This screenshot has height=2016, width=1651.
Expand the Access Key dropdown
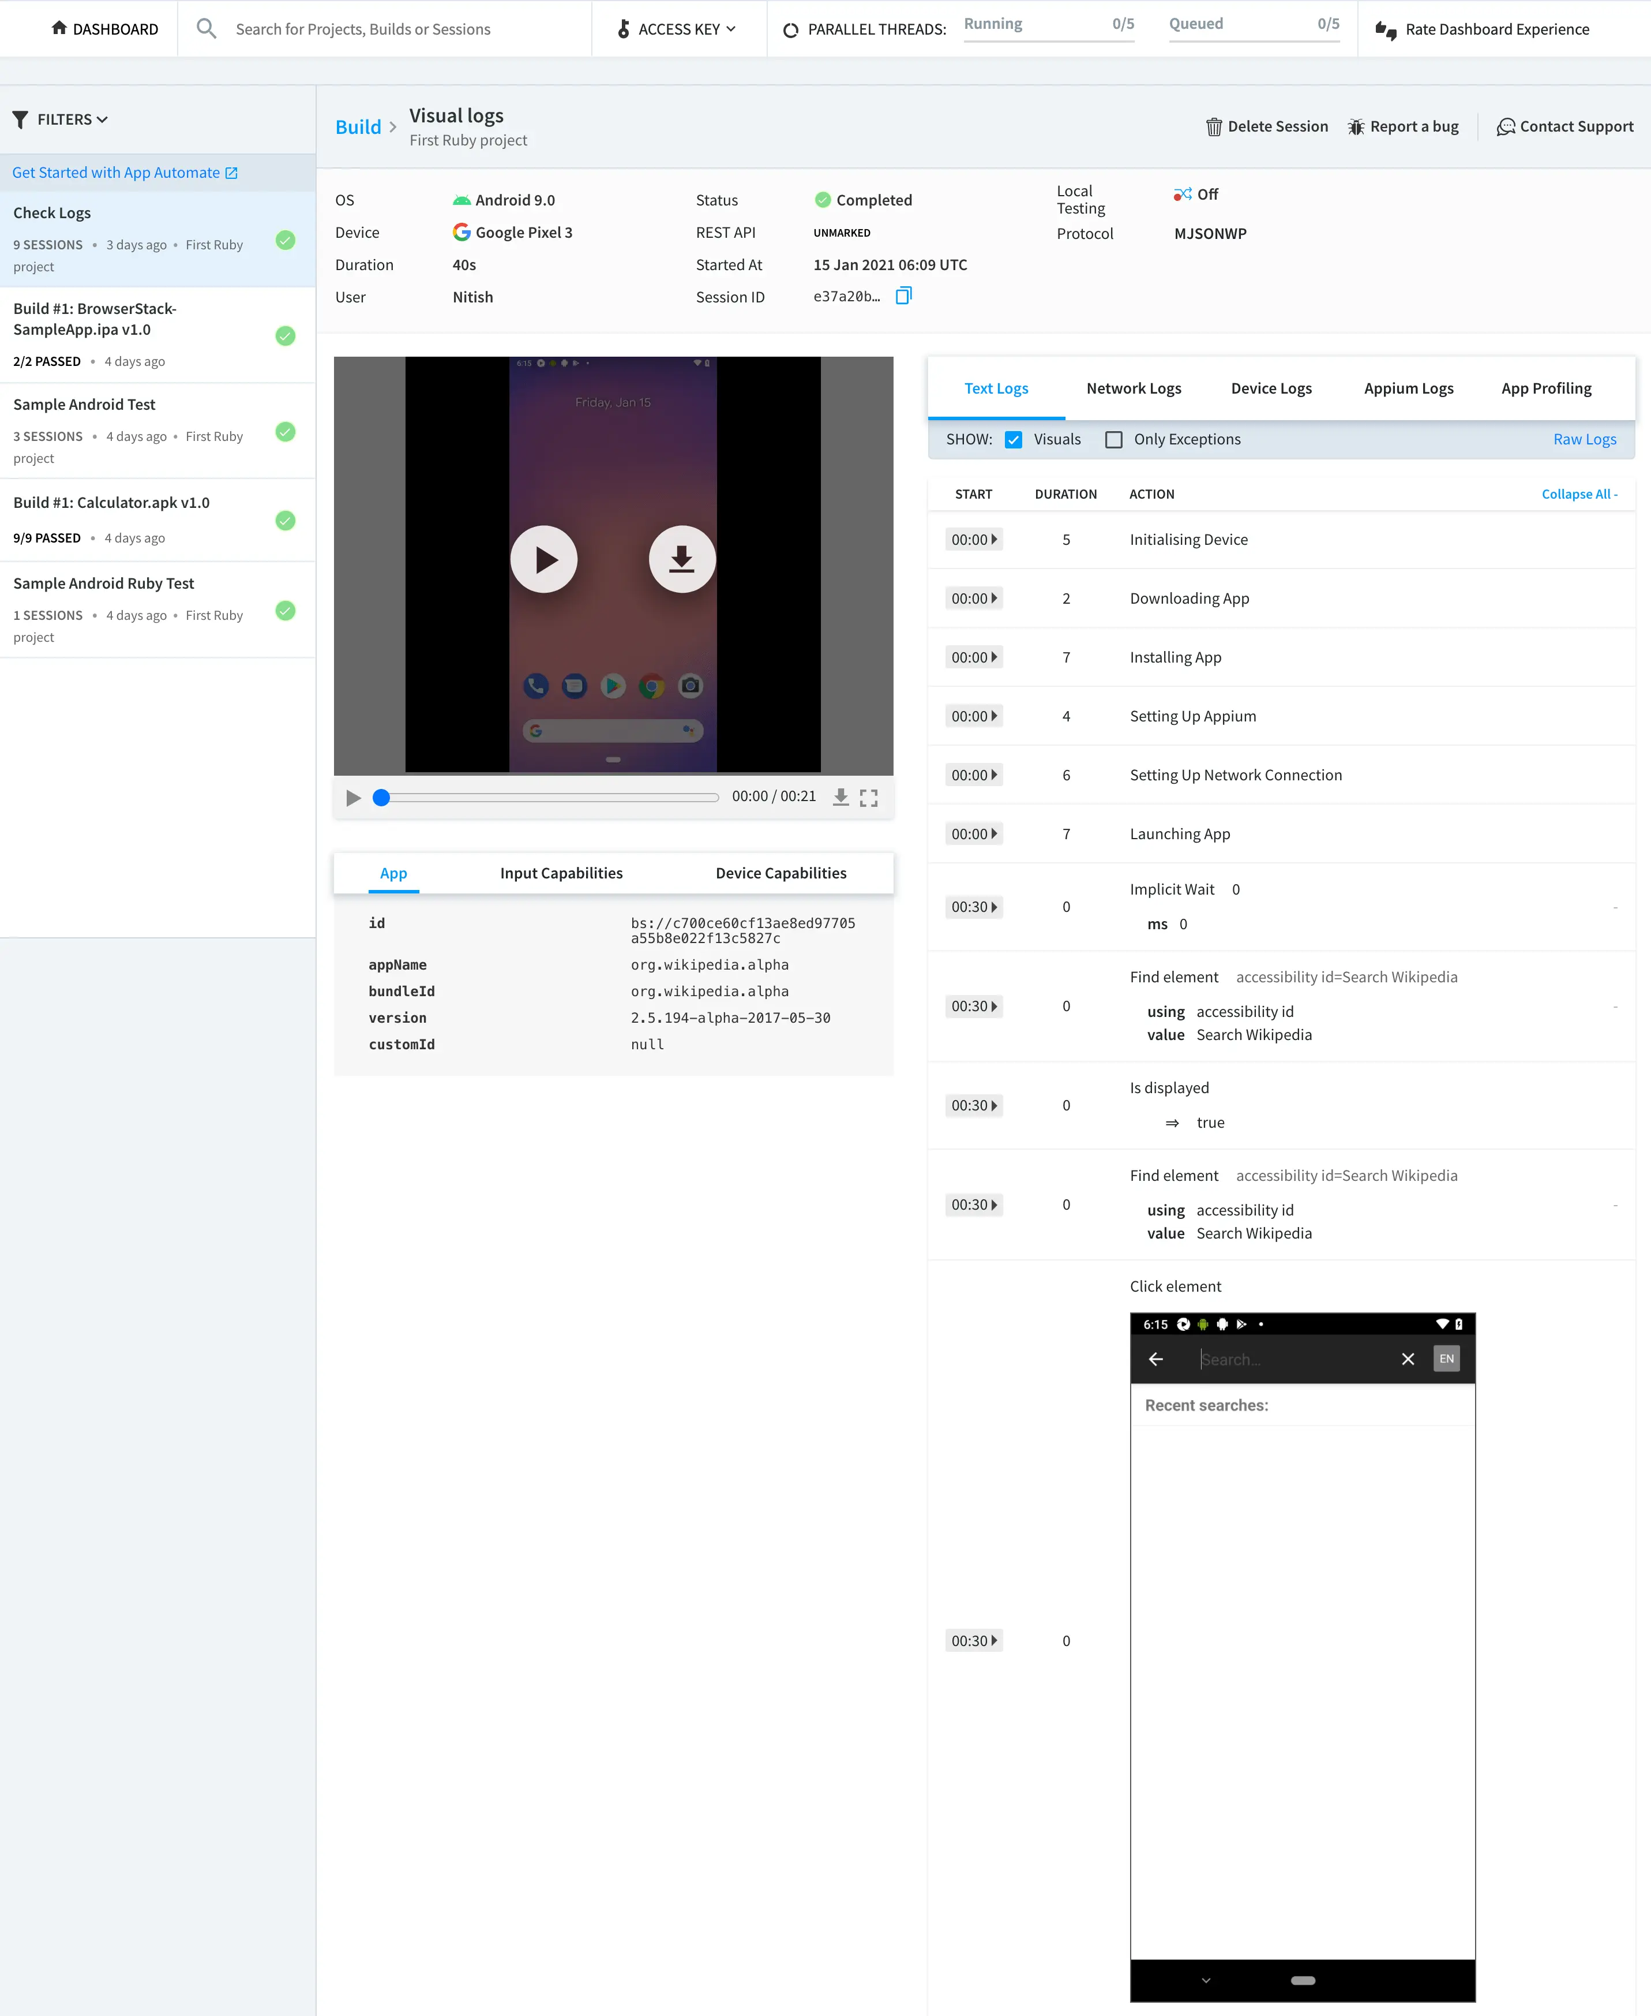click(x=677, y=28)
